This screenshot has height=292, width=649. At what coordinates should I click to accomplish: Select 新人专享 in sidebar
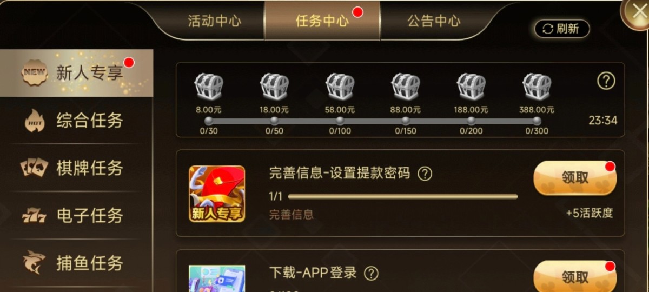click(76, 73)
